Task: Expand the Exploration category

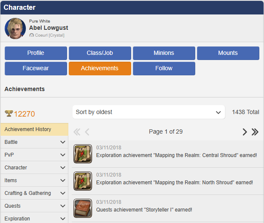Action: (34, 219)
